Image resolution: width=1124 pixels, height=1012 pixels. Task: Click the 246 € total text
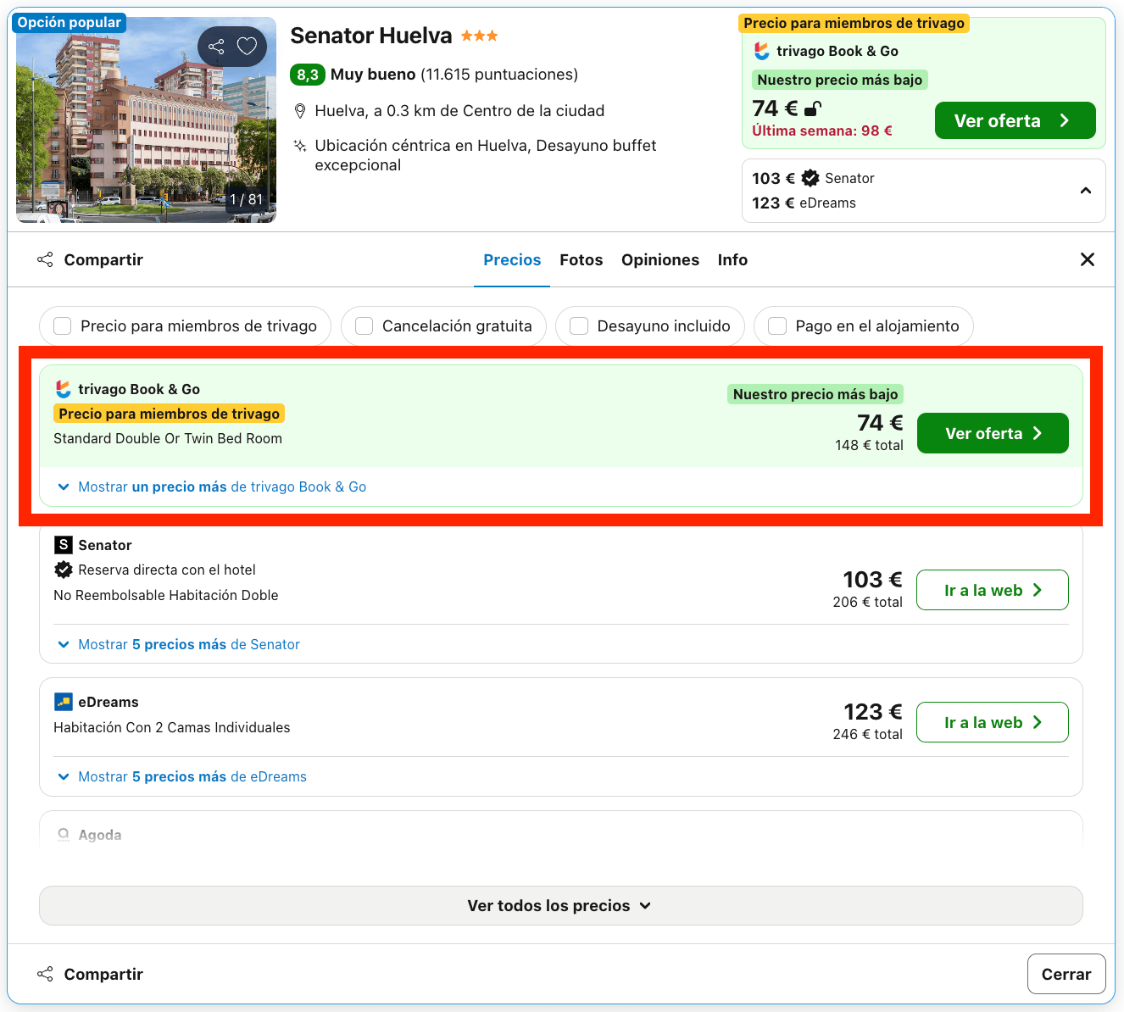coord(867,734)
